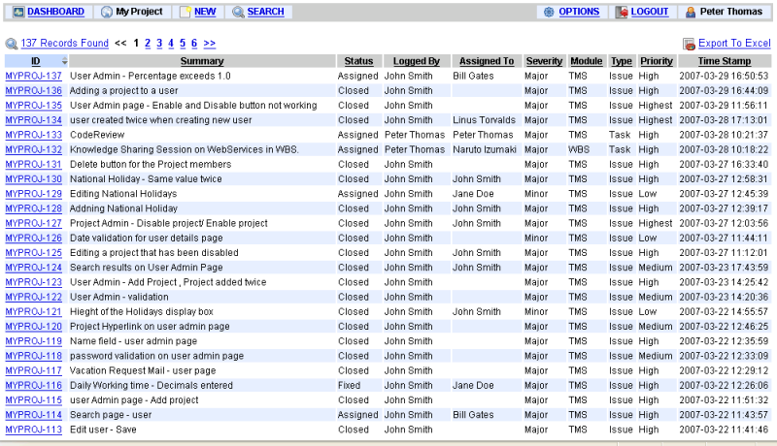Sort by the Assigned To column header

coord(487,61)
